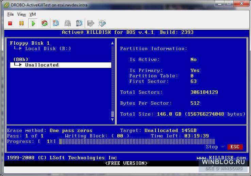
Task: Click the Connect CD/DVD device icon
Action: (x=102, y=23)
